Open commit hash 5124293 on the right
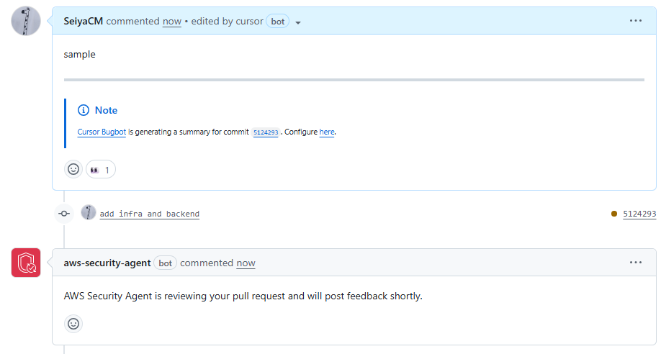661x354 pixels. [639, 214]
